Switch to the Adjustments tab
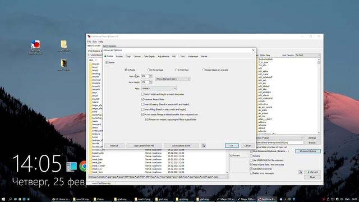 click(163, 56)
